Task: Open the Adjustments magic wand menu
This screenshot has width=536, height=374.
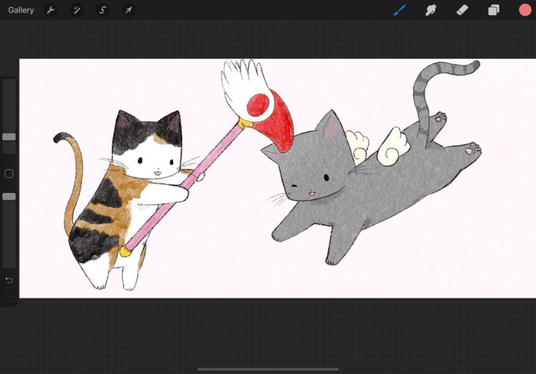Action: coord(76,10)
